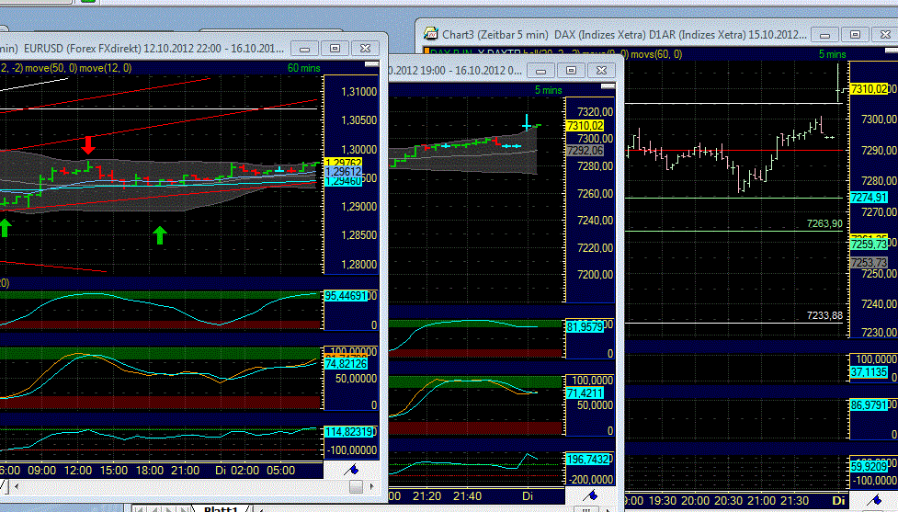The height and width of the screenshot is (512, 898).
Task: Click the 20:30 time label in Chart3
Action: pos(728,501)
